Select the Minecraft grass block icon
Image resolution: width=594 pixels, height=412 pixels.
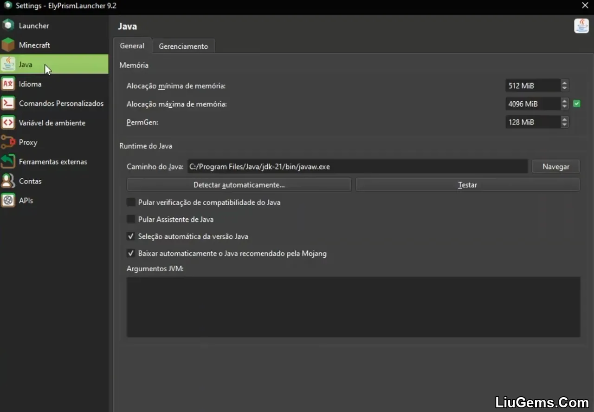click(8, 45)
